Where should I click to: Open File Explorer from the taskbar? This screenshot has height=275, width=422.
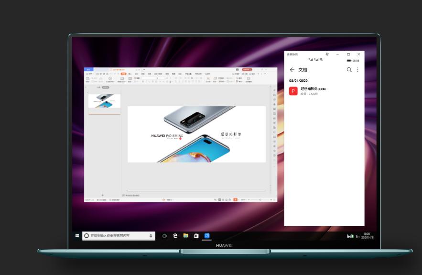click(186, 236)
